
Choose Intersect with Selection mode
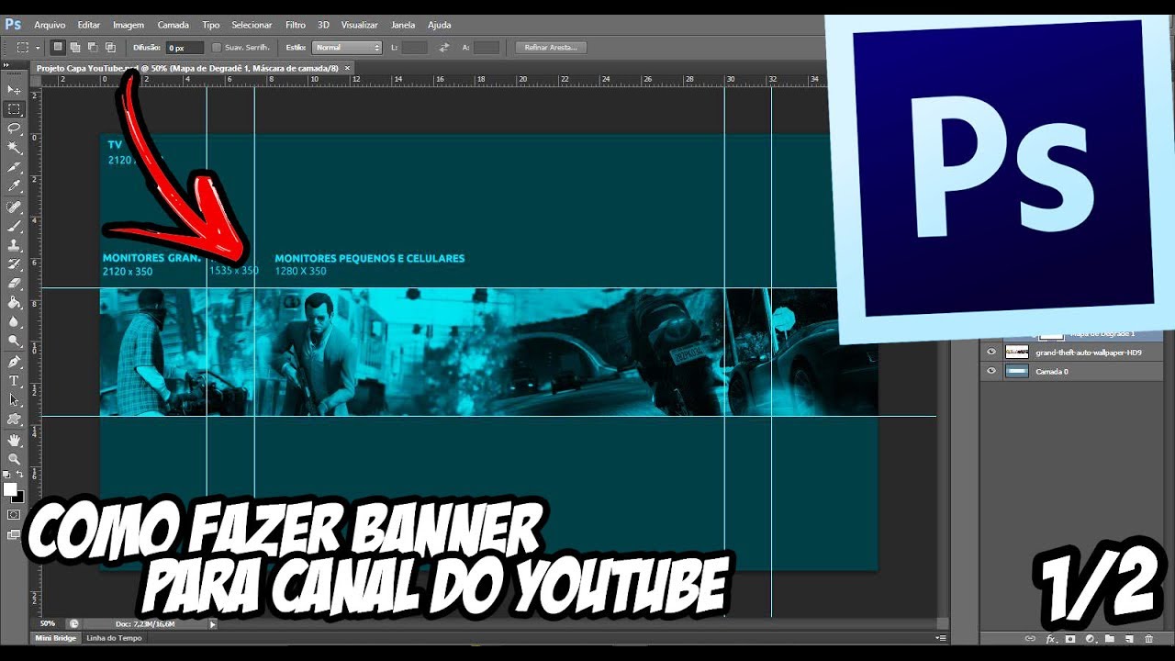pyautogui.click(x=110, y=47)
